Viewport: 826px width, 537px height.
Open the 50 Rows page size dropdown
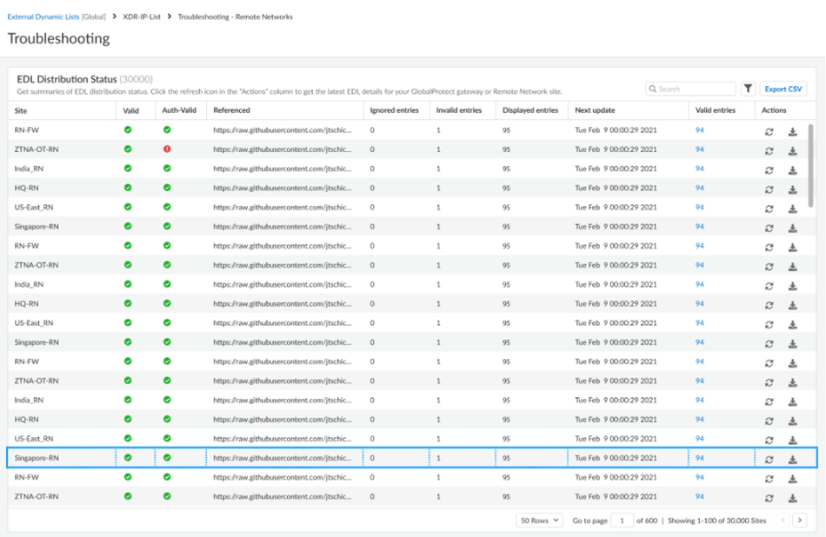tap(540, 520)
